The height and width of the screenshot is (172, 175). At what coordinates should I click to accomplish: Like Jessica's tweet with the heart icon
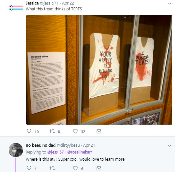[75, 131]
